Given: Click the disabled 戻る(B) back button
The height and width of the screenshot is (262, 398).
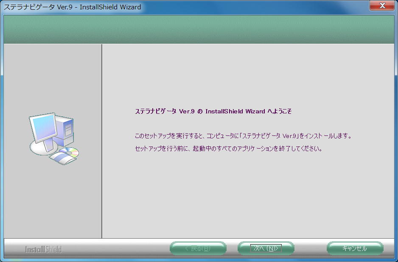Looking at the screenshot, I should pyautogui.click(x=198, y=248).
